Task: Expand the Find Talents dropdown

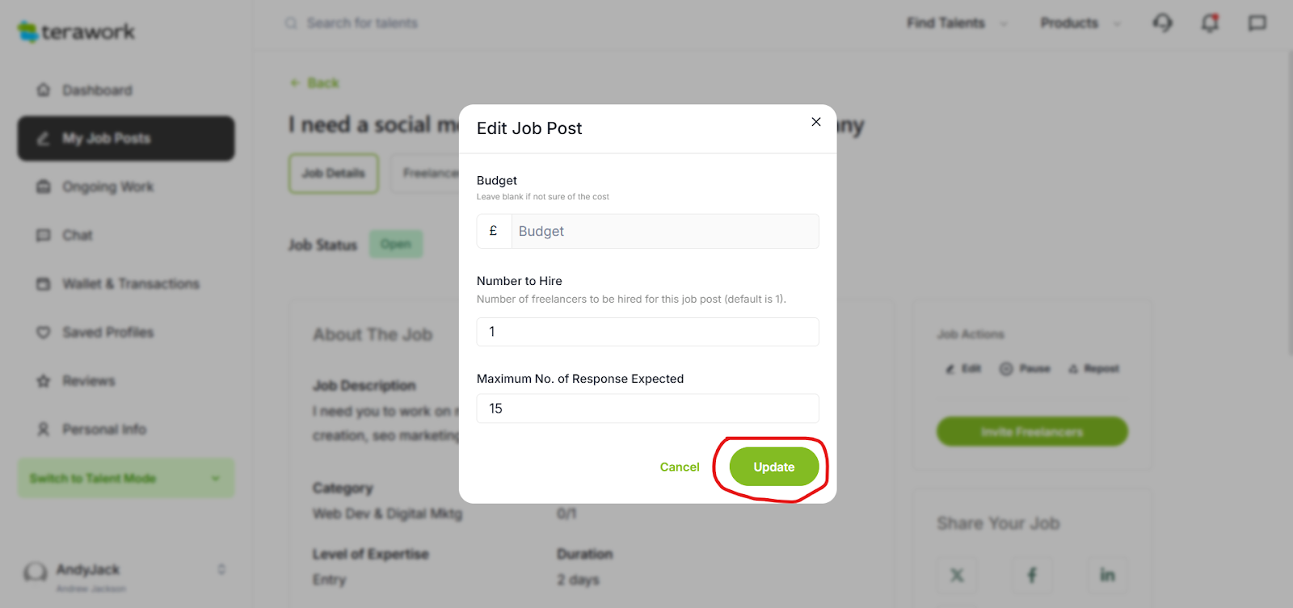Action: click(x=957, y=23)
